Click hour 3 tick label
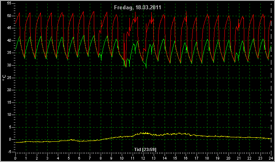Viewport: 275px width, 162px height. pos(47,158)
